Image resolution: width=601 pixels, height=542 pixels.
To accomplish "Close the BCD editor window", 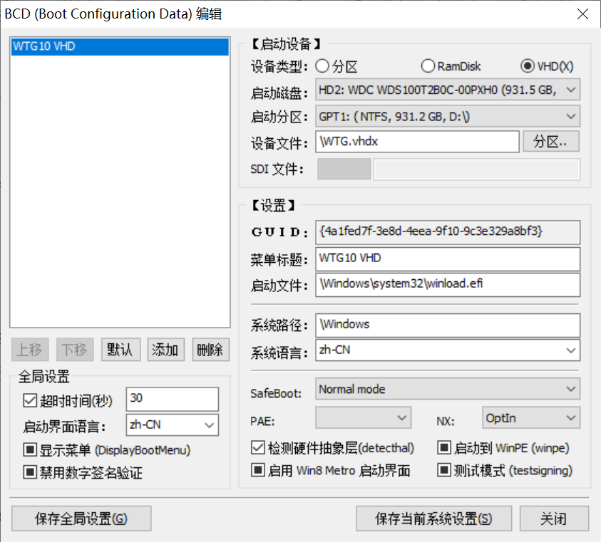I will click(x=582, y=14).
